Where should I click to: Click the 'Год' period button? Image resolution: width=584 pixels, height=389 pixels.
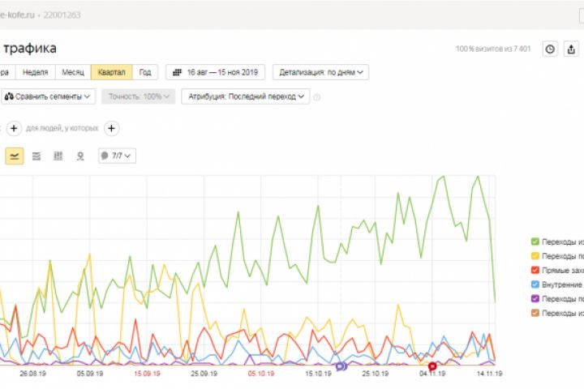click(144, 72)
